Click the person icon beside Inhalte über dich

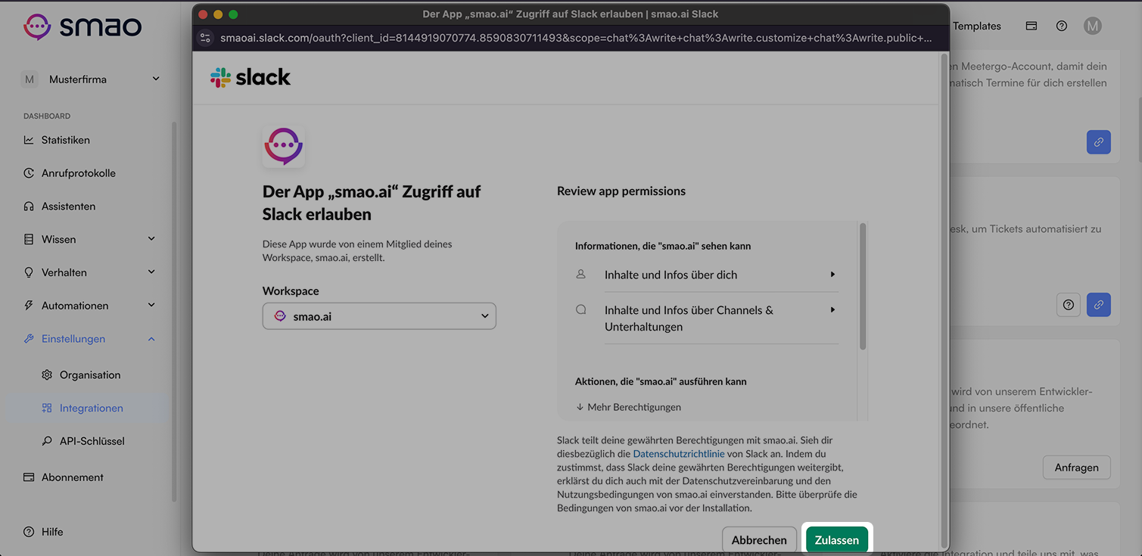pos(581,275)
